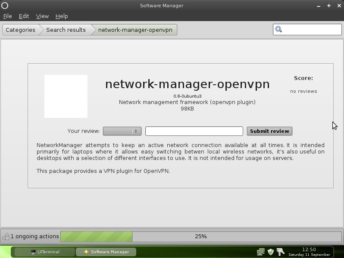Click the LXTerminal monitor icon
Screen dimensions: 344x258
coord(33,252)
